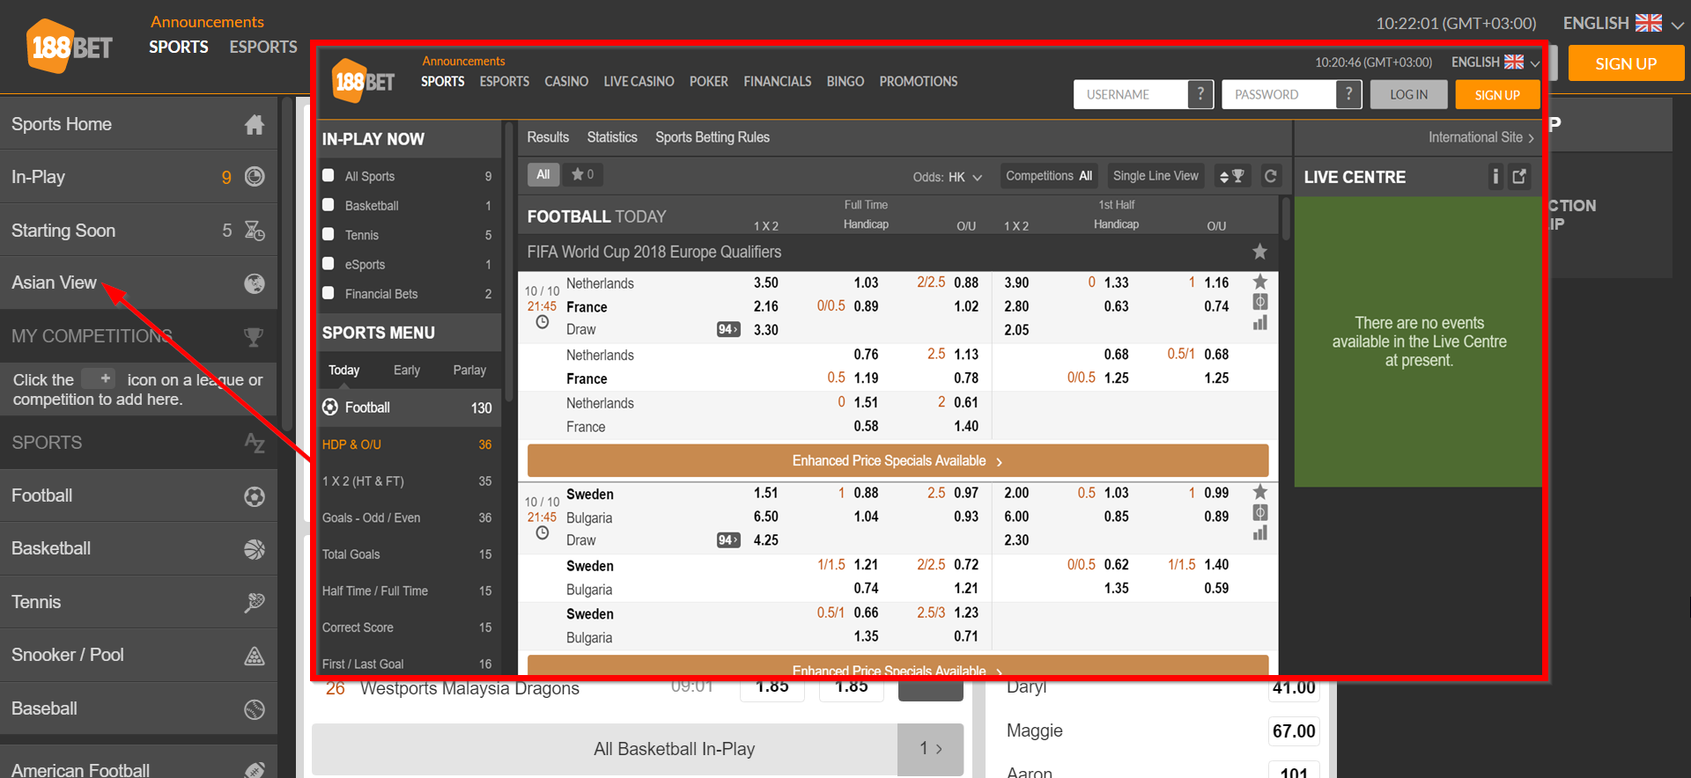Select HDP & O/U market row
1691x778 pixels.
[409, 444]
